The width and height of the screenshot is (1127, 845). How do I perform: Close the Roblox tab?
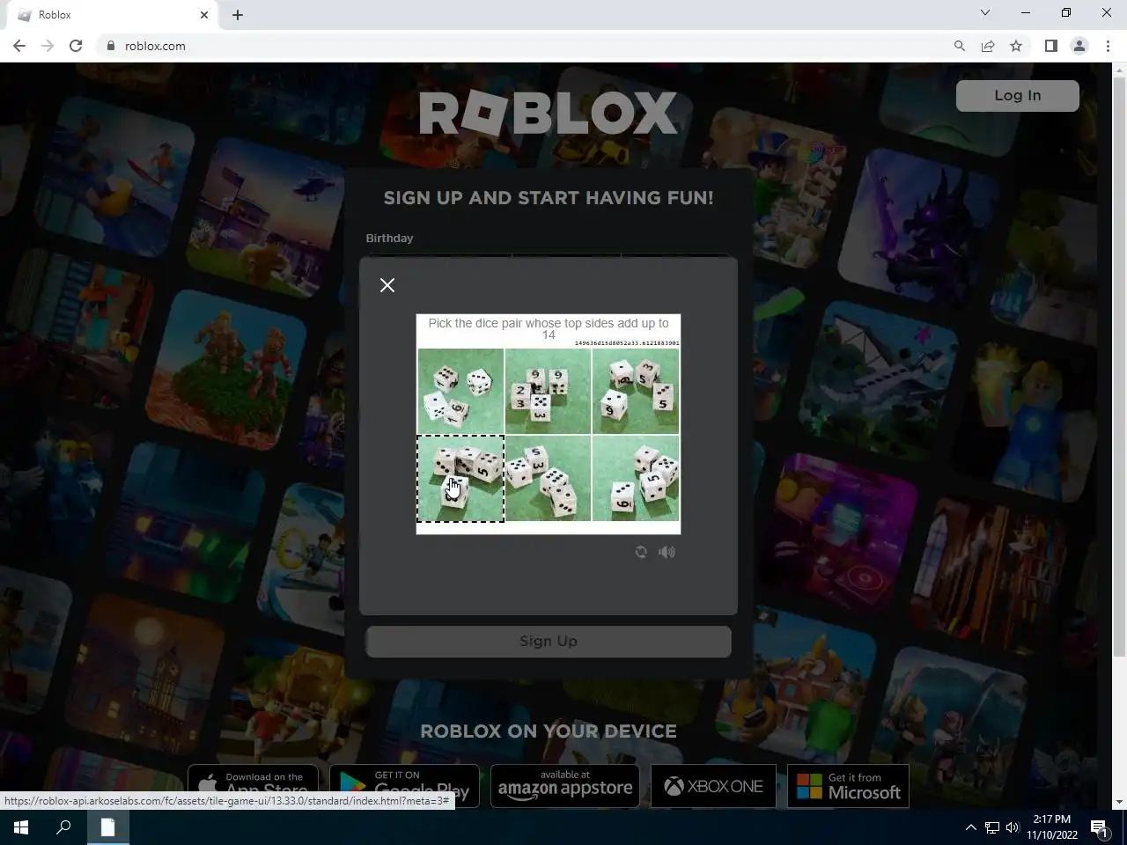pos(204,15)
